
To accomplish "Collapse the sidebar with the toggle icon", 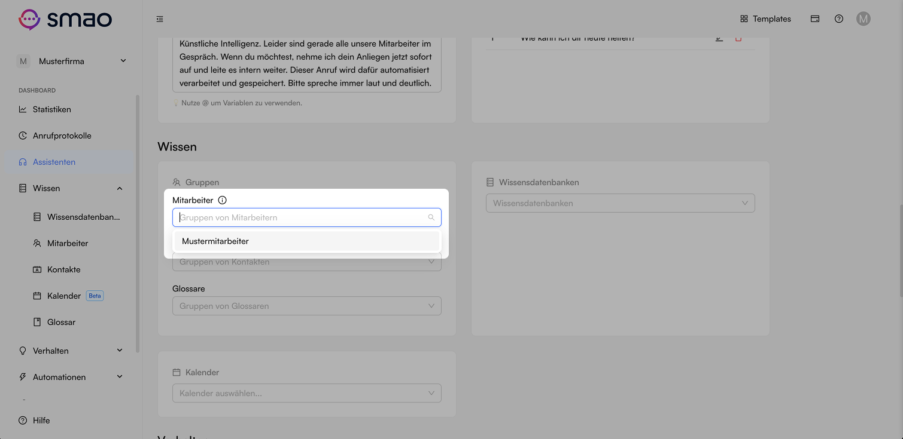I will point(160,19).
